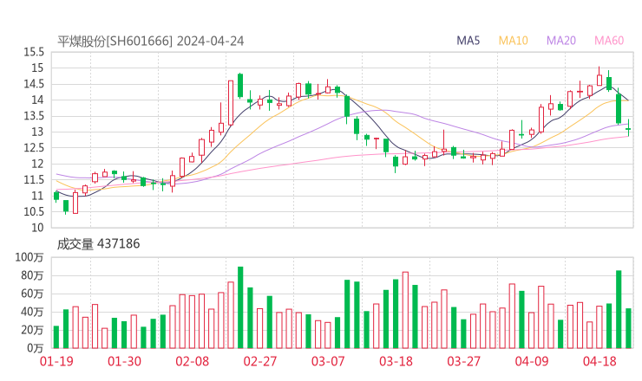This screenshot has height=381, width=642.
Task: Click the 12.5 price axis label
Action: pyautogui.click(x=34, y=148)
